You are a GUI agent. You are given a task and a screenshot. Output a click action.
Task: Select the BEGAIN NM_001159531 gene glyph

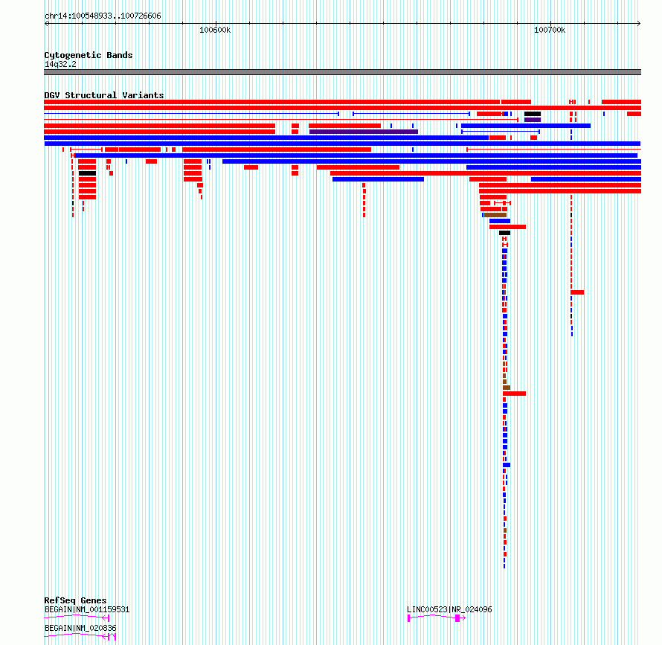pos(77,618)
